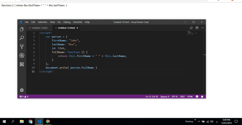Open the Go menu
This screenshot has width=242, height=125.
tap(59, 22)
